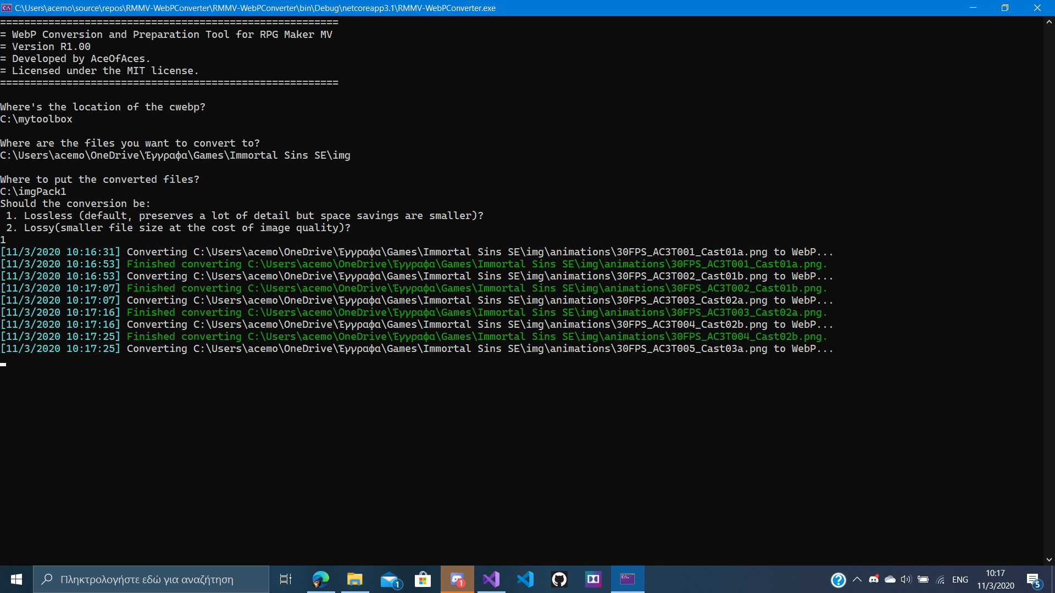Open the Dolby Access app
The width and height of the screenshot is (1055, 593).
pyautogui.click(x=593, y=579)
